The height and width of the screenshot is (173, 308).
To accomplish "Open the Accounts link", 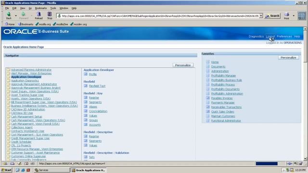I will click(x=95, y=125).
